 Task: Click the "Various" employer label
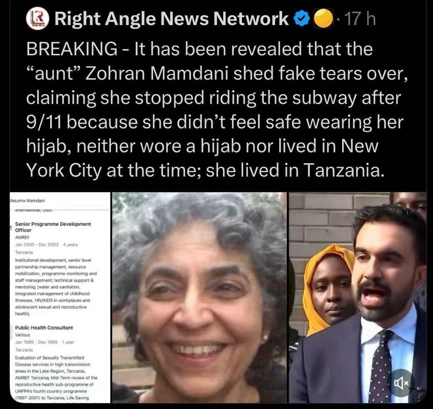click(22, 335)
